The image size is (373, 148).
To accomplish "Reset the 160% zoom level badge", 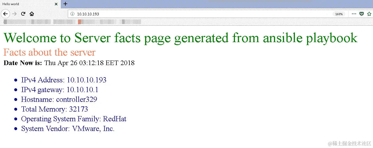I will (339, 14).
